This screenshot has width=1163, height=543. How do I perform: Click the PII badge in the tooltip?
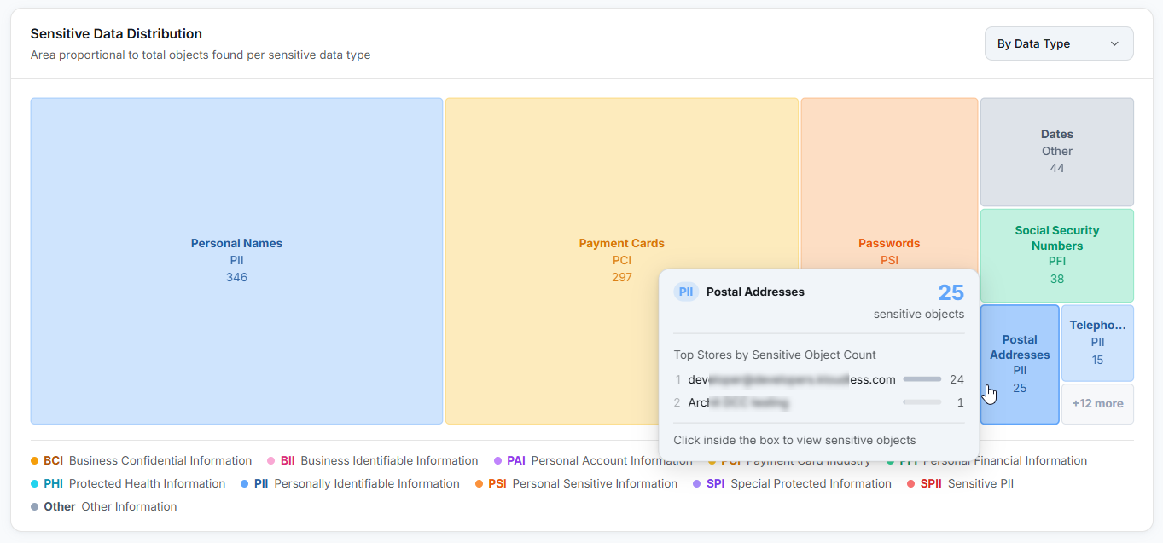(x=686, y=292)
